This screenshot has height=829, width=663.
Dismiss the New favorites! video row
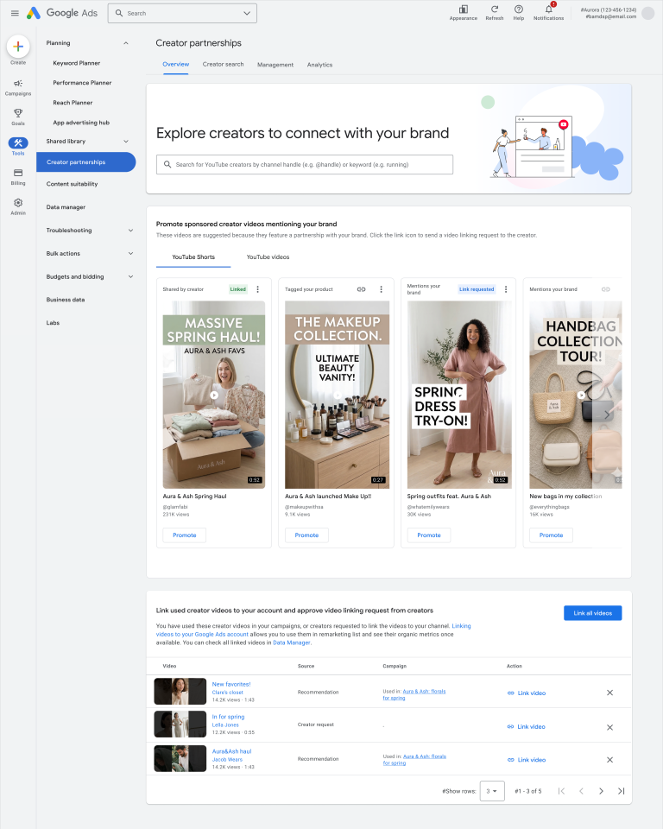[x=609, y=693]
